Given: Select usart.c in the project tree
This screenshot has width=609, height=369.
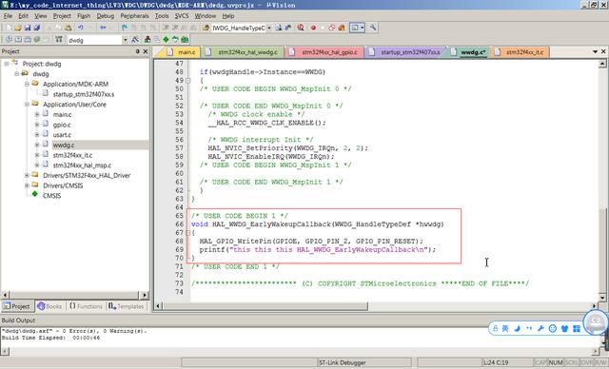Looking at the screenshot, I should click(x=62, y=135).
